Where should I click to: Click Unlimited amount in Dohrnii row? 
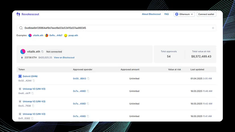click(134, 78)
